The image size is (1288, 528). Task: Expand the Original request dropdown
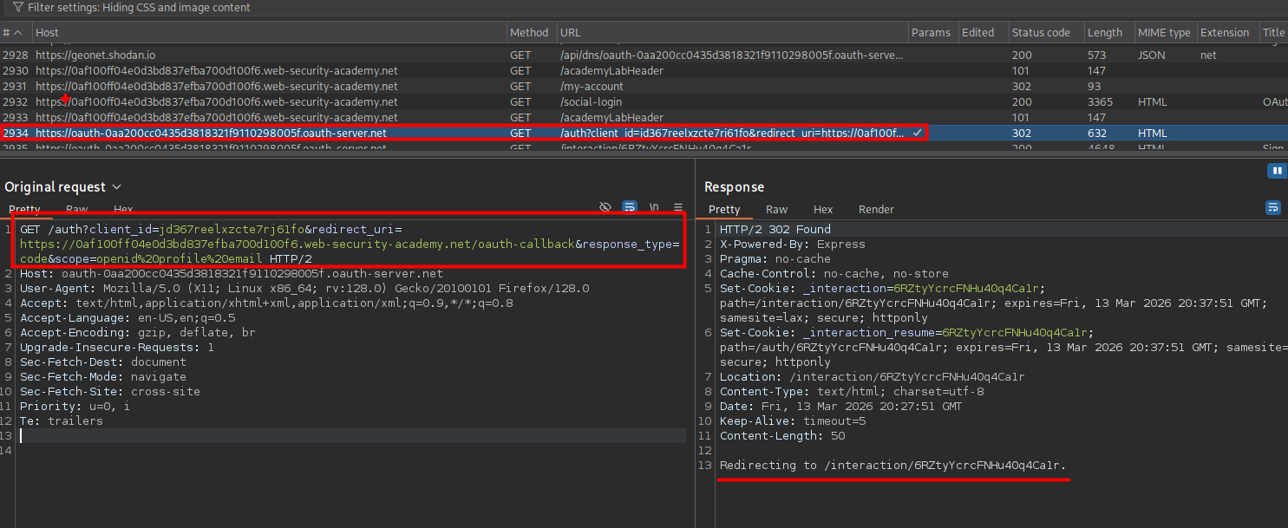(x=117, y=187)
